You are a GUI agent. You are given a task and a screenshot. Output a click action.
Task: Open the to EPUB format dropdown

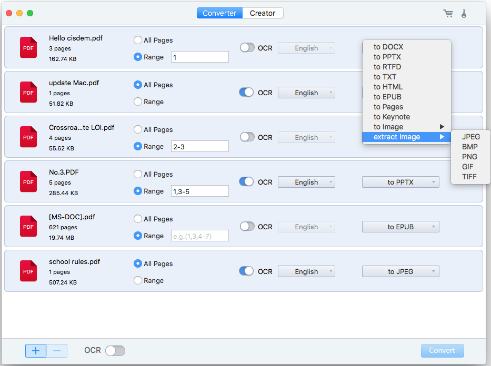pos(400,226)
